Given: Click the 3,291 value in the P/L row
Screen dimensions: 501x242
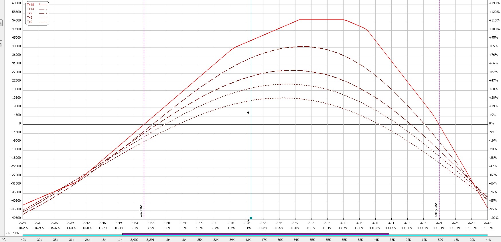Looking at the screenshot, I should [x=150, y=240].
